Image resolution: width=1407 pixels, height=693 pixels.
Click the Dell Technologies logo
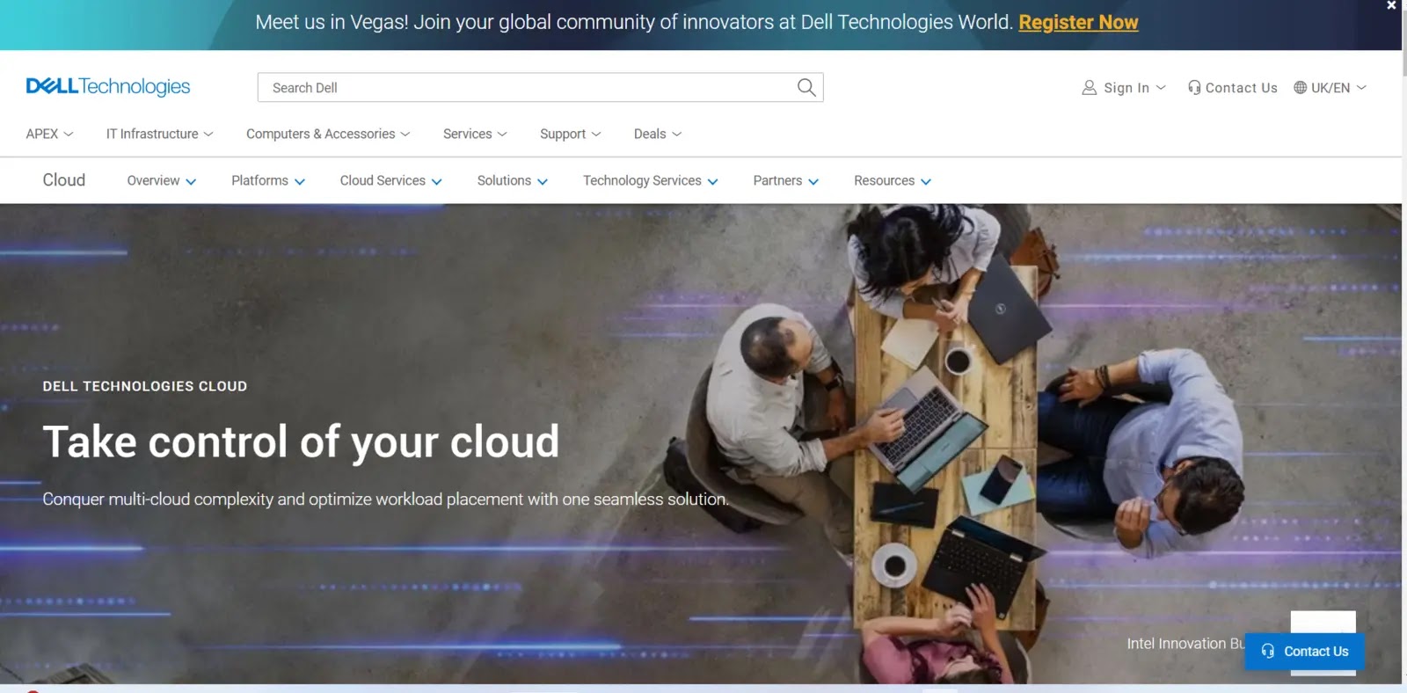[x=108, y=86]
